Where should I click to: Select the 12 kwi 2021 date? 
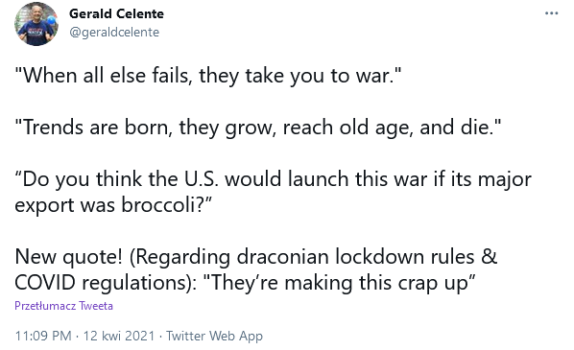click(x=119, y=336)
